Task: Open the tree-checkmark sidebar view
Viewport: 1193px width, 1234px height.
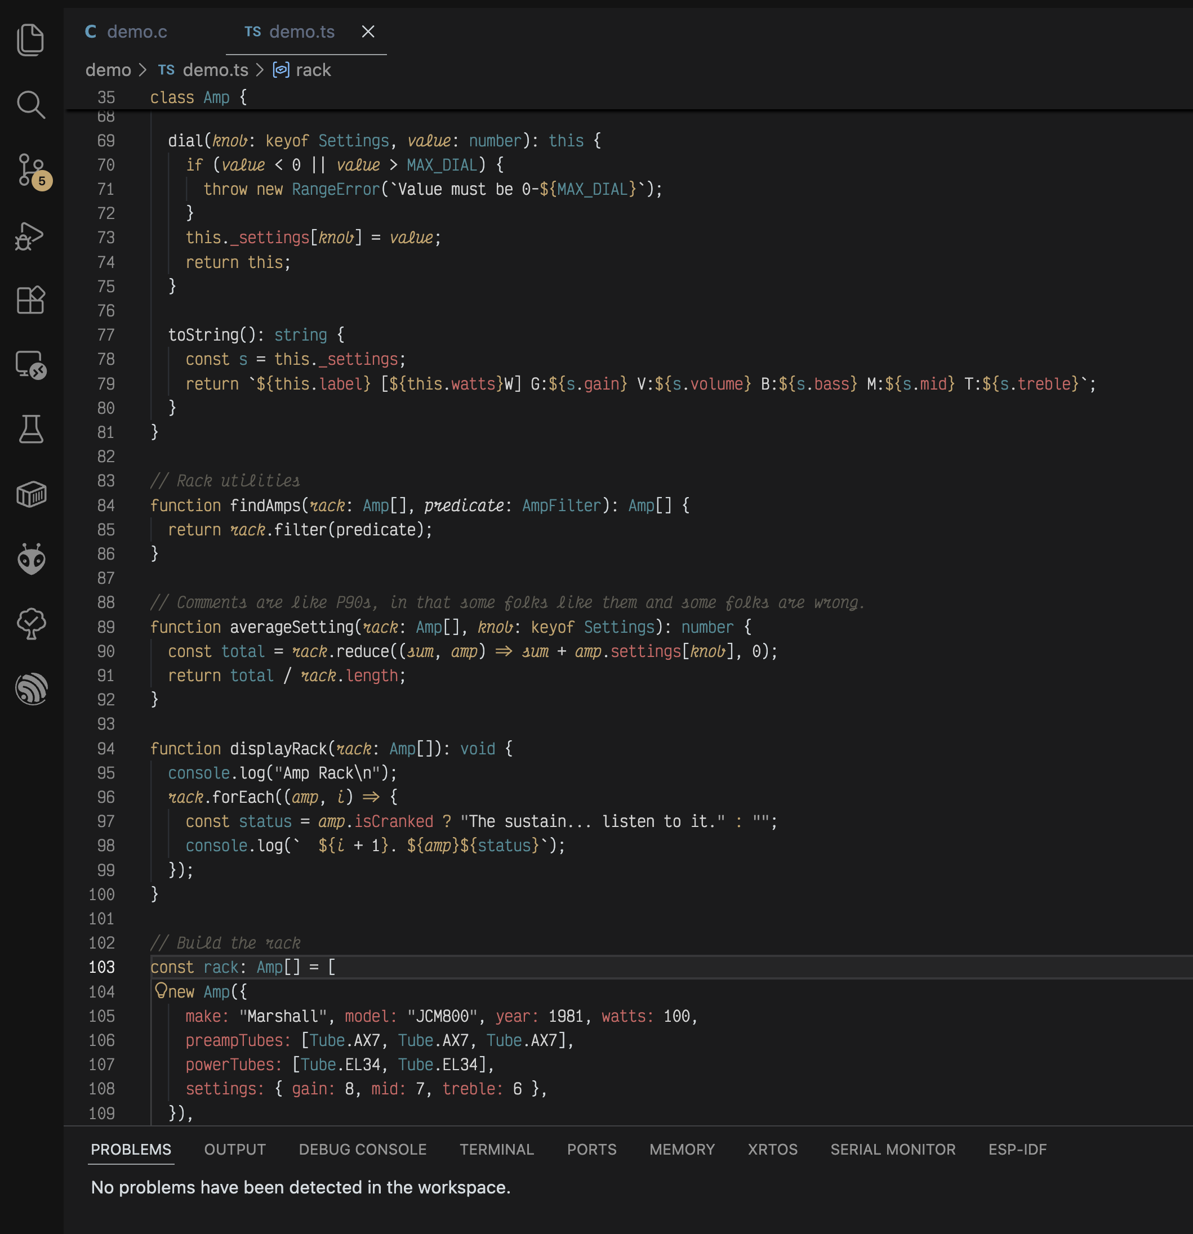Action: pos(31,624)
